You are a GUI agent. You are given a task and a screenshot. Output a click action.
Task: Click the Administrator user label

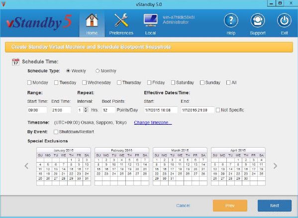[x=176, y=22]
